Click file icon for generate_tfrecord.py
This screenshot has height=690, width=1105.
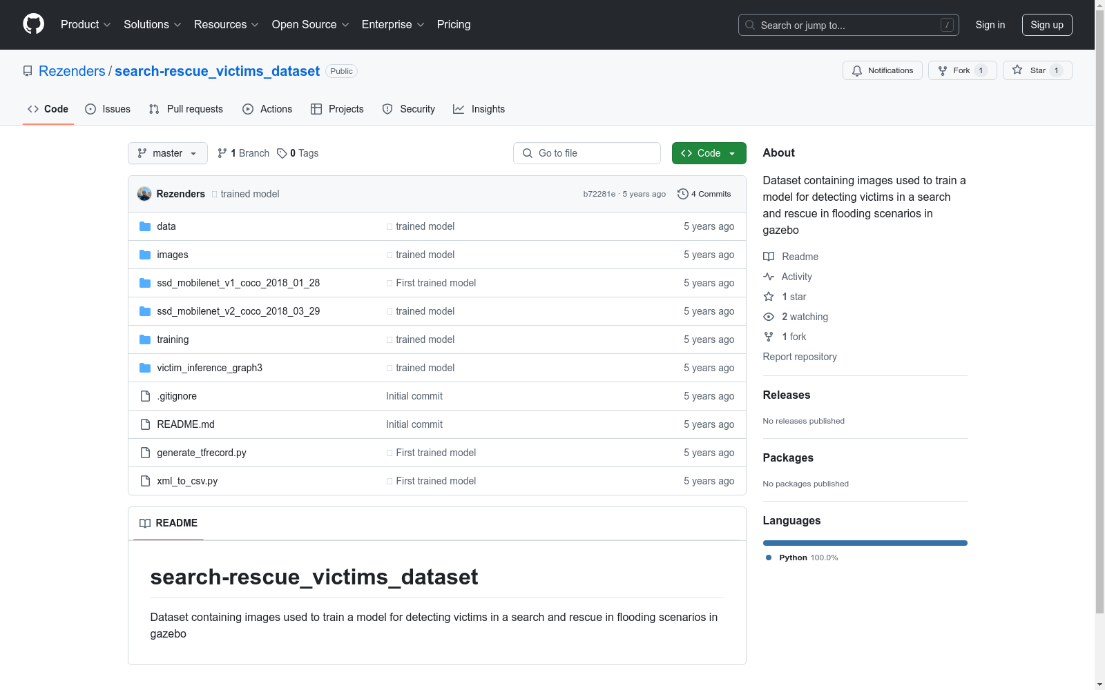145,453
